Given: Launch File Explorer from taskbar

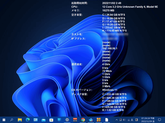Looking at the screenshot, I should coord(20,120).
